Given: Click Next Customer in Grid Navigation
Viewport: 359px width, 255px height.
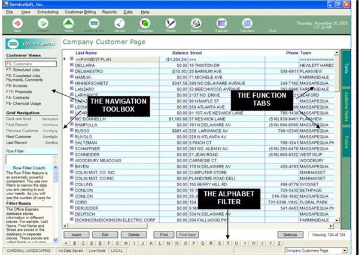Looking at the screenshot, I should [x=19, y=136].
